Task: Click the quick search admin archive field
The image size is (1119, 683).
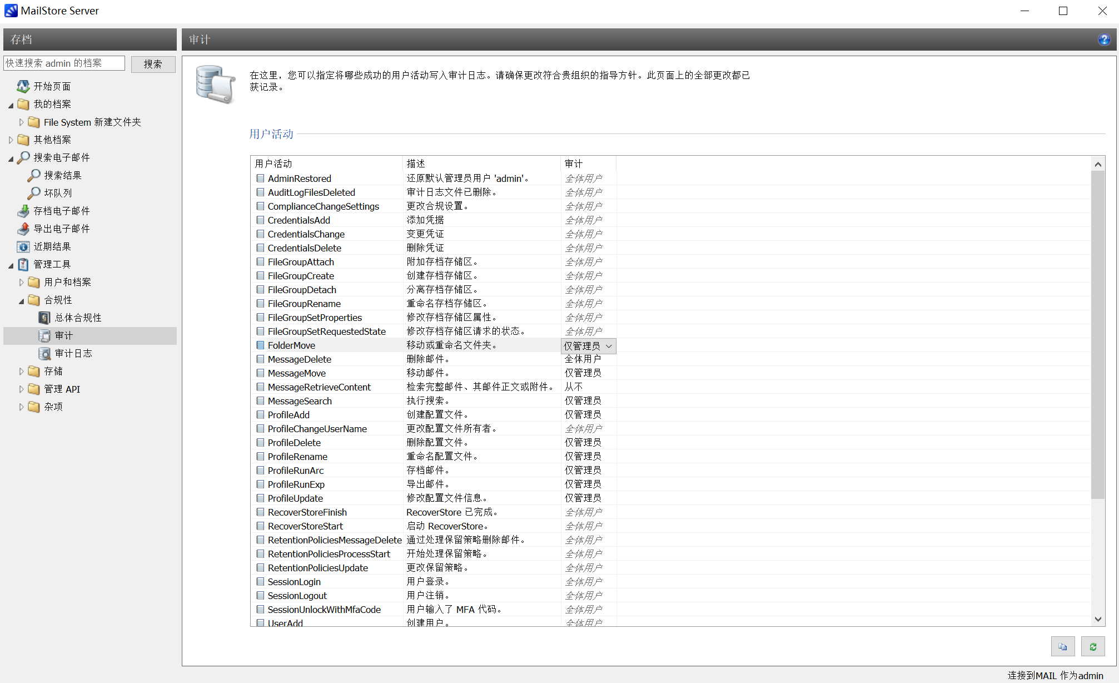Action: [x=64, y=63]
